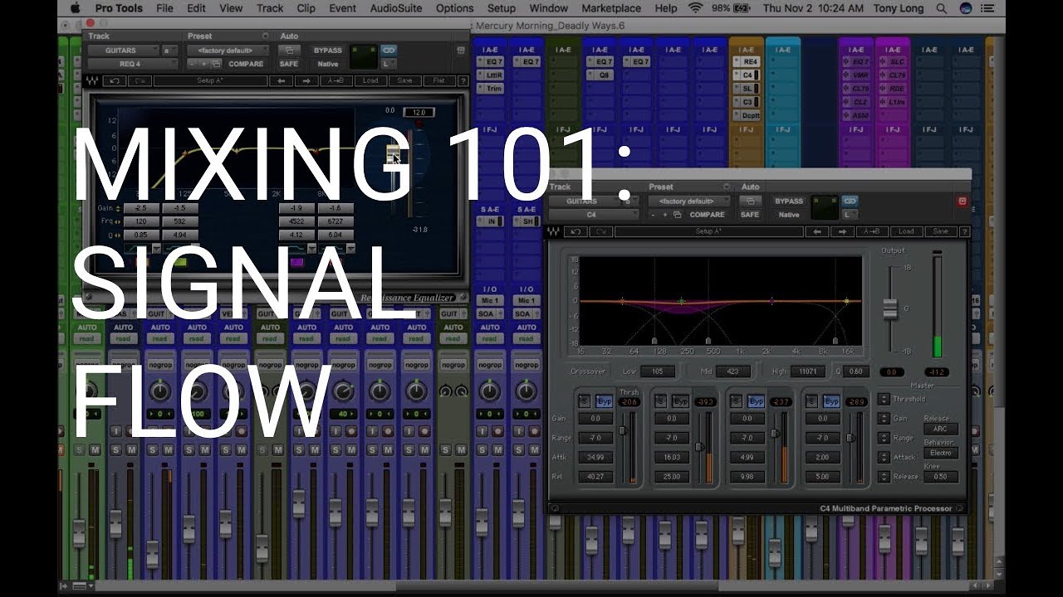Load next preset in C4 window
This screenshot has width=1063, height=597.
tap(843, 231)
